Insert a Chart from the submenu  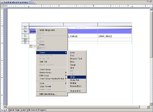[x=76, y=77]
